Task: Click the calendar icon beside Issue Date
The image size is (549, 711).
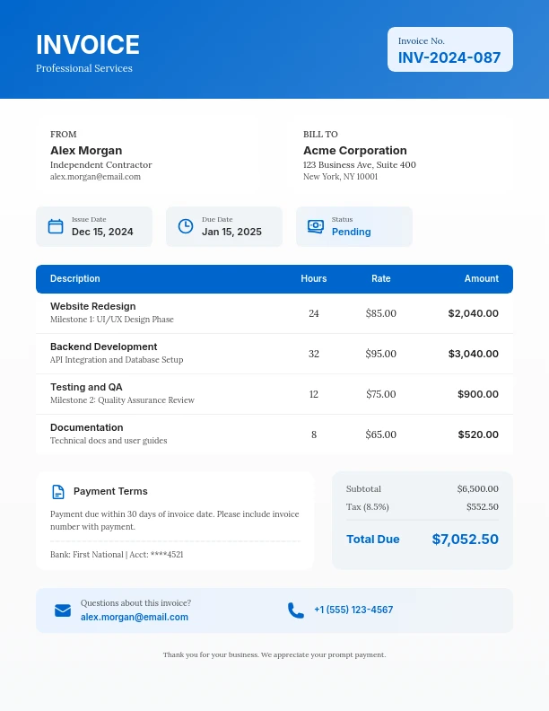Action: coord(56,226)
